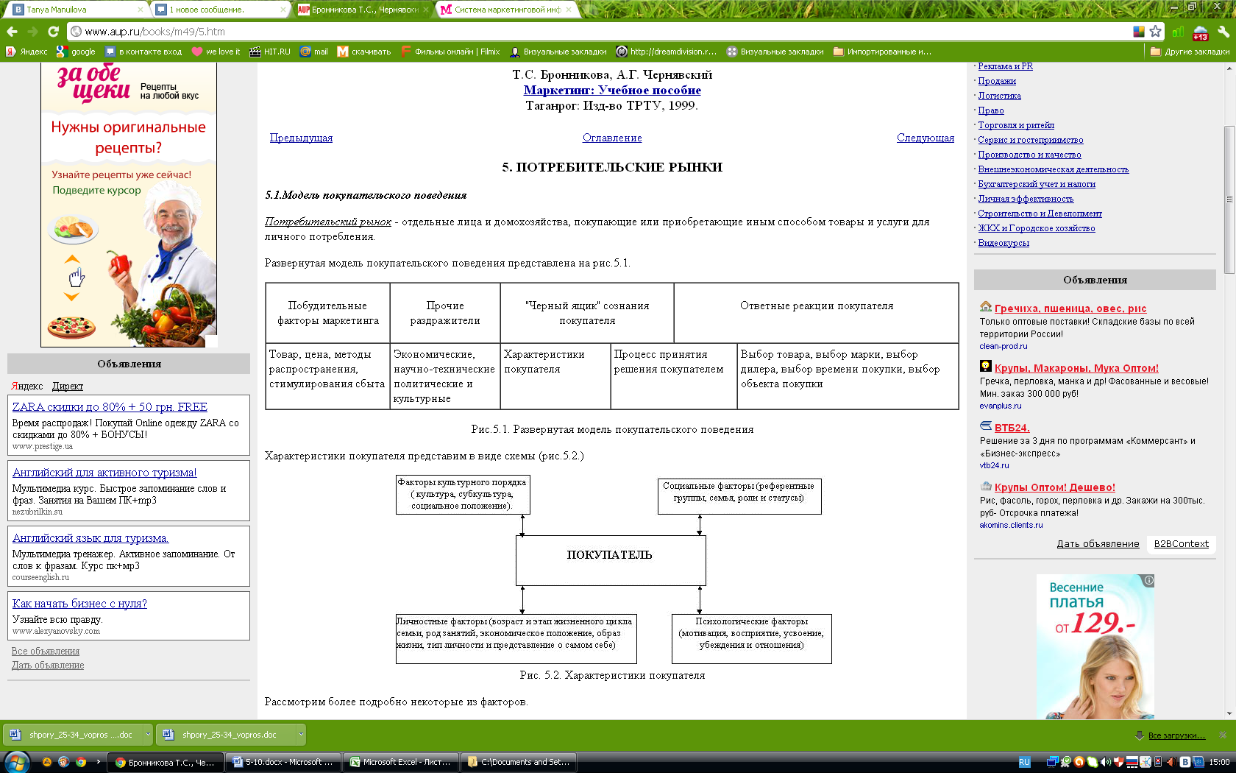This screenshot has width=1236, height=773.
Task: Close the Tanya Manuilova tab
Action: (141, 10)
